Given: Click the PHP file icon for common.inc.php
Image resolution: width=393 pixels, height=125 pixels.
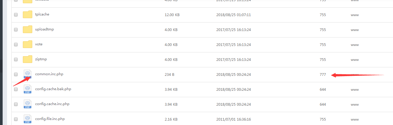Looking at the screenshot, I should point(28,74).
